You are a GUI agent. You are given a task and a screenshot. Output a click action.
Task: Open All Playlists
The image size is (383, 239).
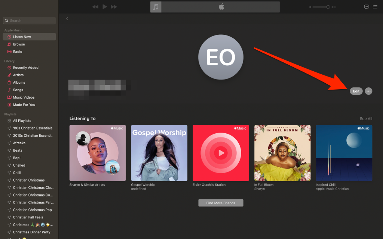[x=29, y=121]
